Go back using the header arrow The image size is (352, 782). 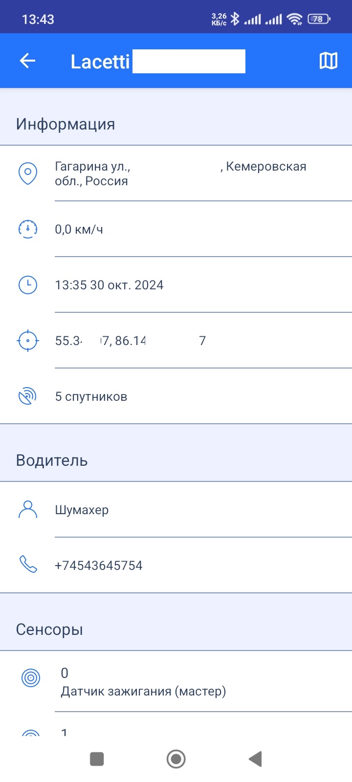click(27, 61)
